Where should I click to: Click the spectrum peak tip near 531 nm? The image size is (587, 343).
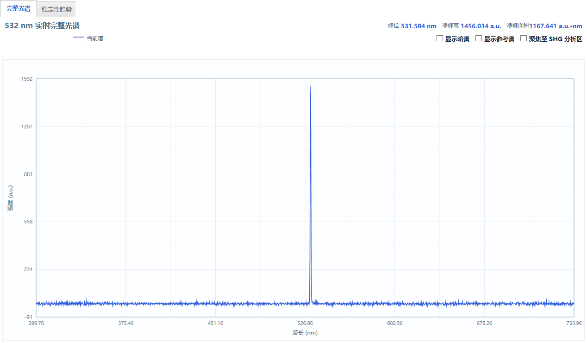tap(311, 87)
